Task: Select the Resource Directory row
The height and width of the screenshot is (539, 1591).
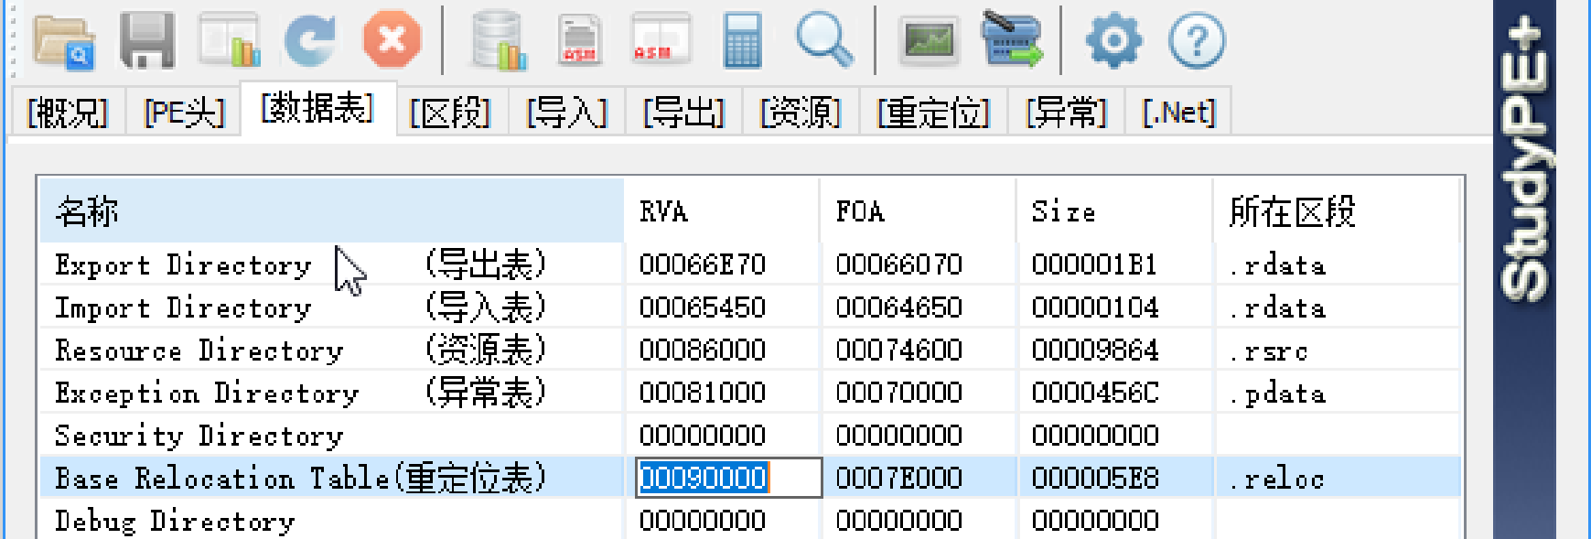Action: tap(749, 350)
